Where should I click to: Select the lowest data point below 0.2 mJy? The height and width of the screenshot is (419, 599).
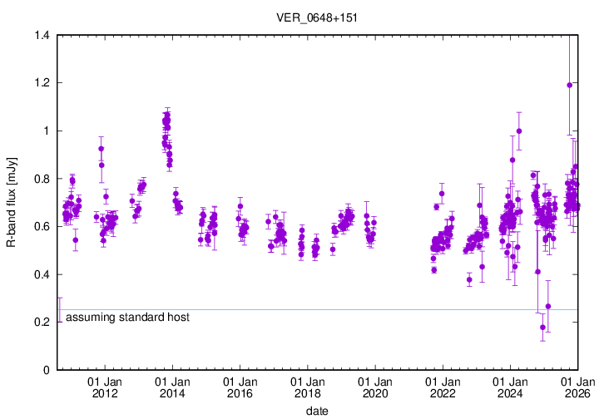pos(542,328)
